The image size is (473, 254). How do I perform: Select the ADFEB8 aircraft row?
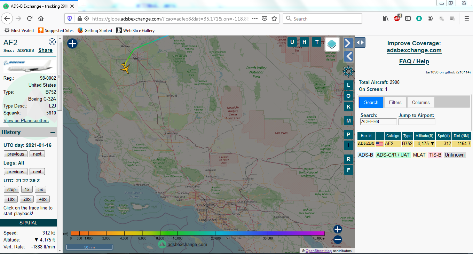point(414,143)
